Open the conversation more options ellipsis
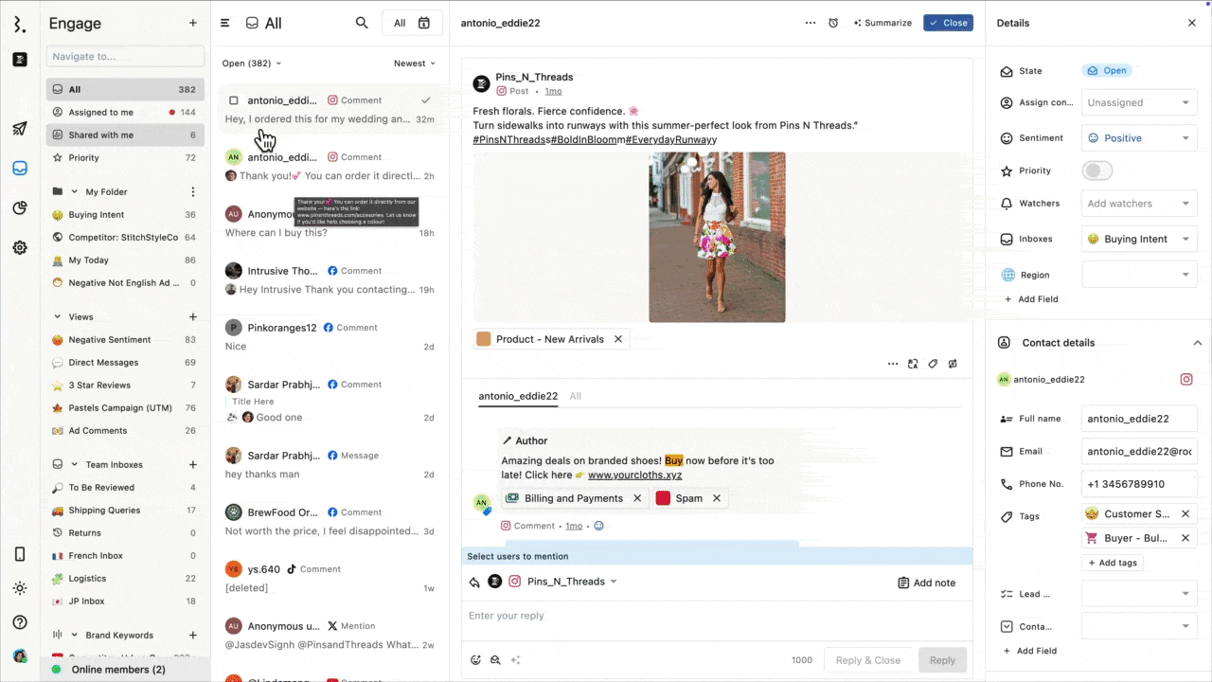Screen dimensions: 1212x682 (810, 23)
